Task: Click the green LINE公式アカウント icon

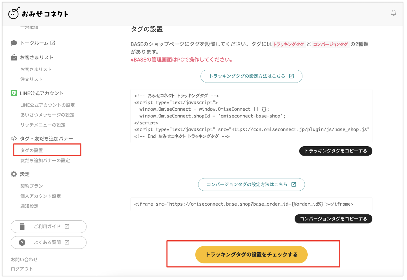Action: 14,93
